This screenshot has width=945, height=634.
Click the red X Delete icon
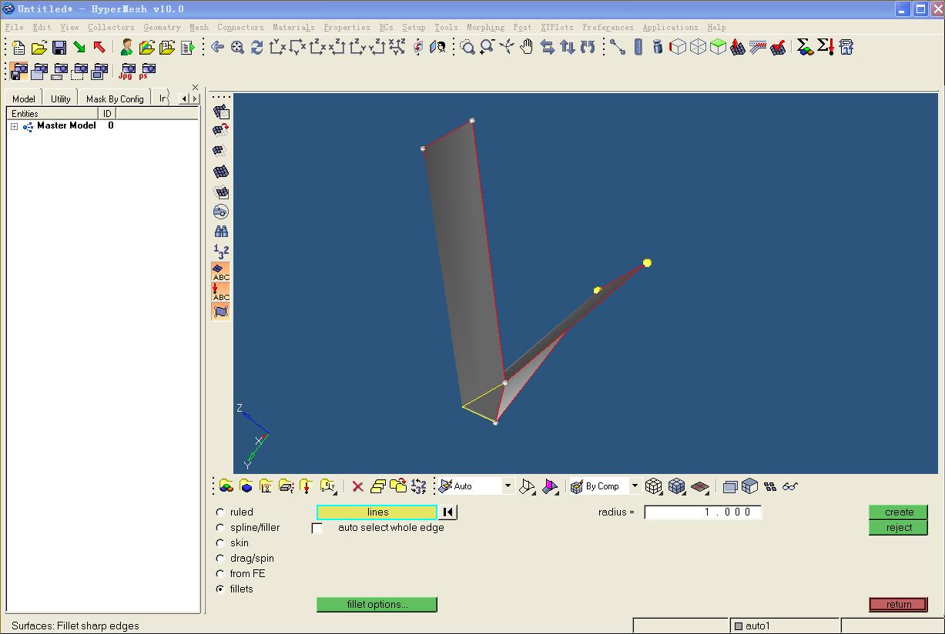[x=357, y=486]
